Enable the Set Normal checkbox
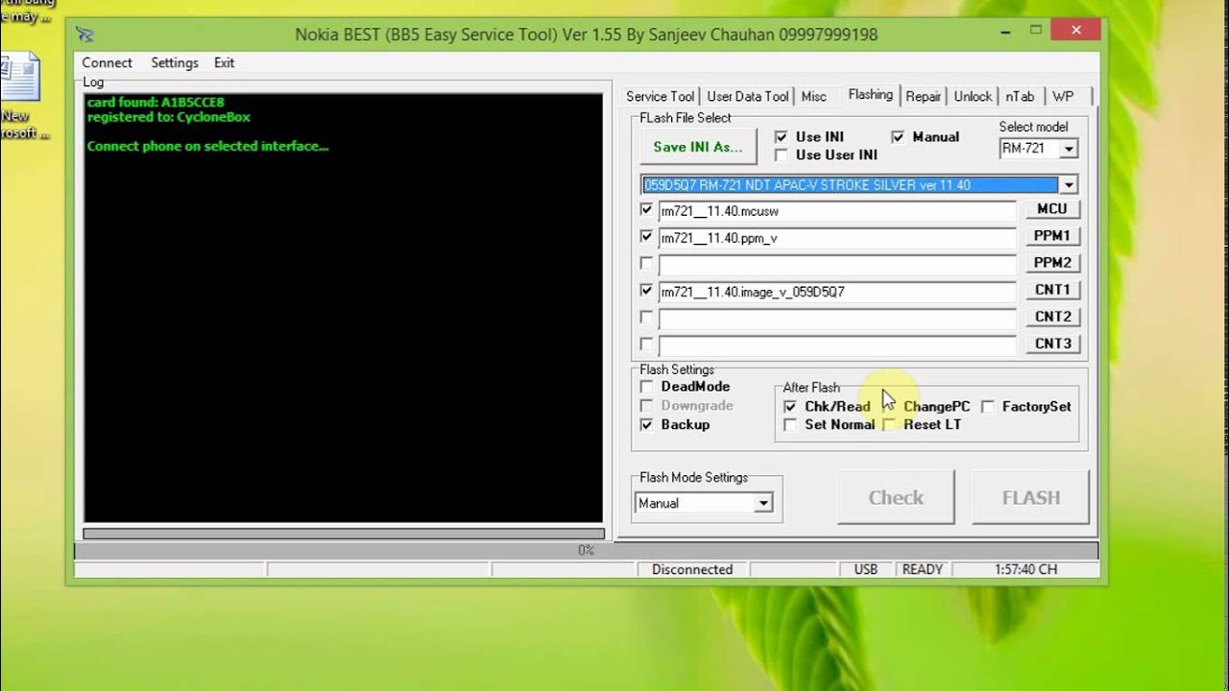The height and width of the screenshot is (691, 1229). [x=790, y=425]
